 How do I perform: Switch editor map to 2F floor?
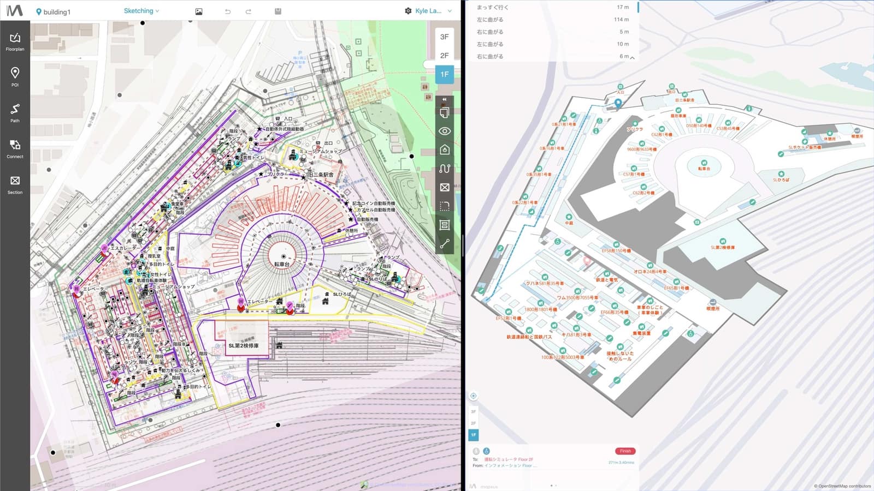(445, 56)
